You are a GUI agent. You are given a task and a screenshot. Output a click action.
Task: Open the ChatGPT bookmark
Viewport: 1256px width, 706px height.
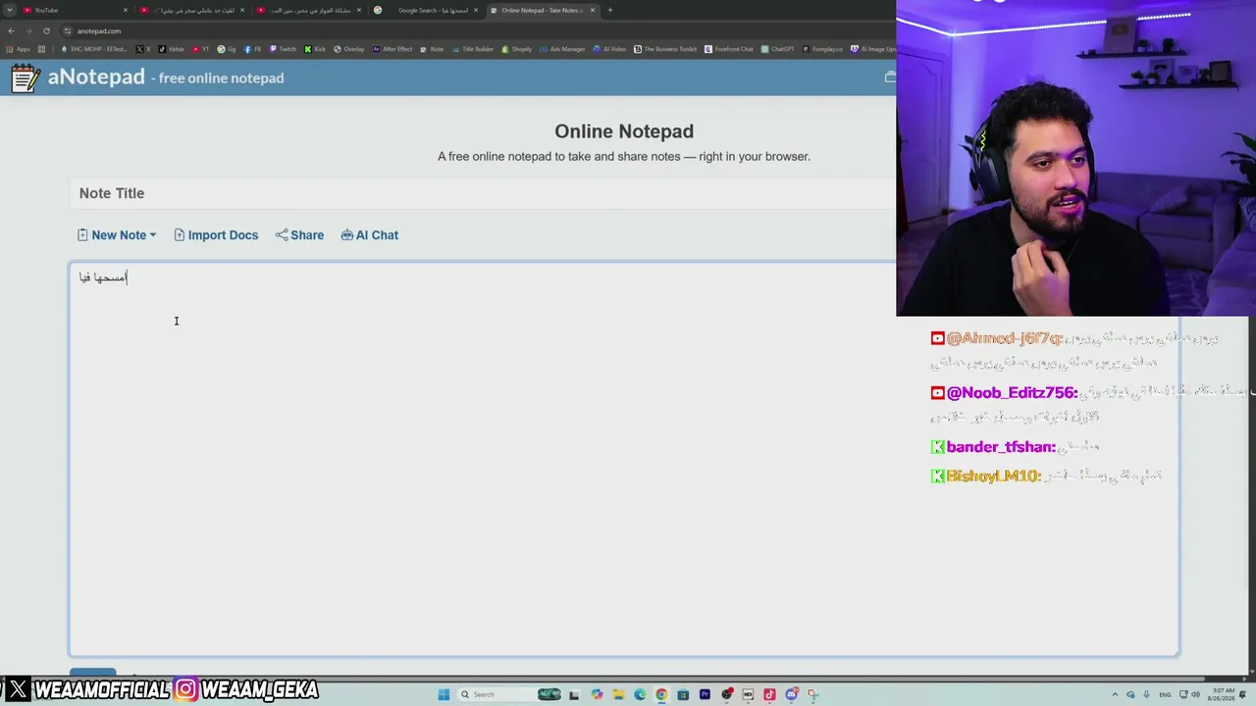[777, 49]
